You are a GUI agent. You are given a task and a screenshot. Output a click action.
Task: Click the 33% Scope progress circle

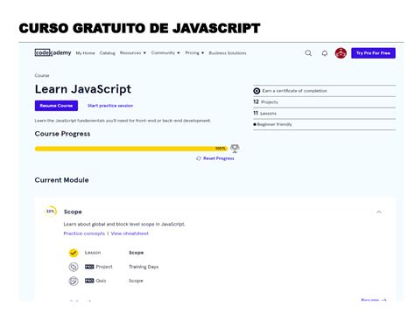point(51,211)
